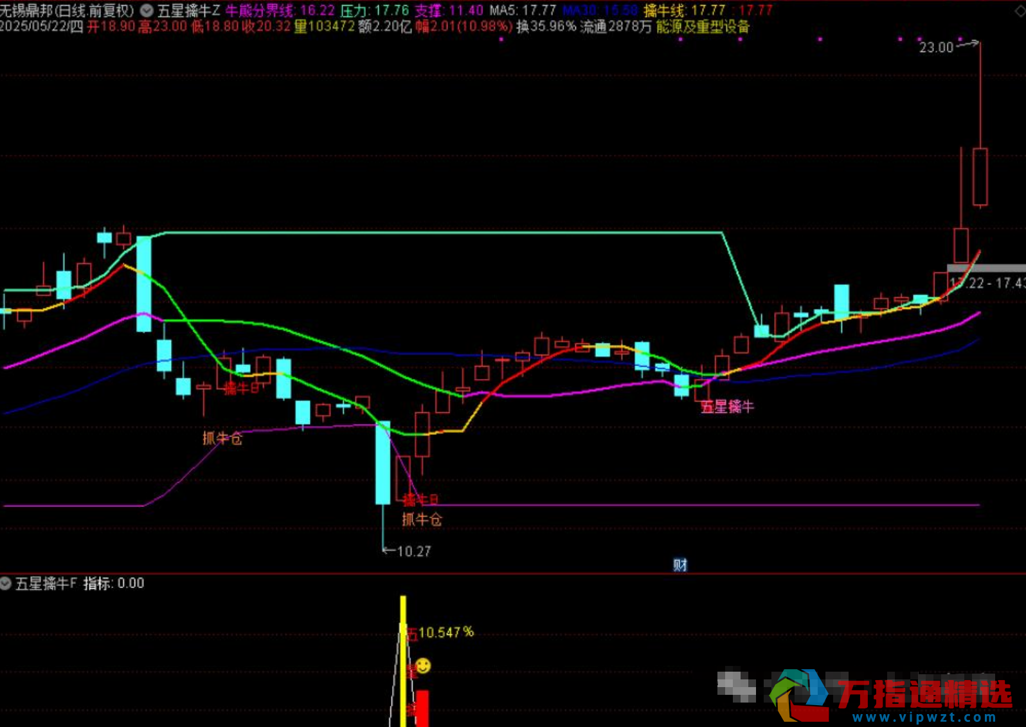Click the low price 低18.80
The image size is (1026, 727).
[215, 26]
